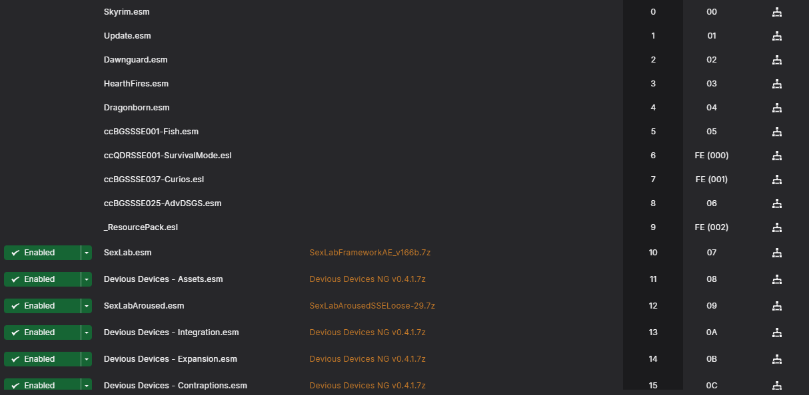This screenshot has width=809, height=395.
Task: Select Devious Devices - Integration.esm name
Action: pyautogui.click(x=171, y=332)
